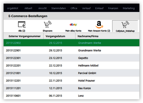Viewport: 143px width, 103px height.
Task: Open the Aktuell menu
Action: pyautogui.click(x=28, y=8)
